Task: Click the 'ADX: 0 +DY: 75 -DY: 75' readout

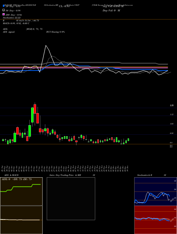Action: pyautogui.click(x=16, y=179)
